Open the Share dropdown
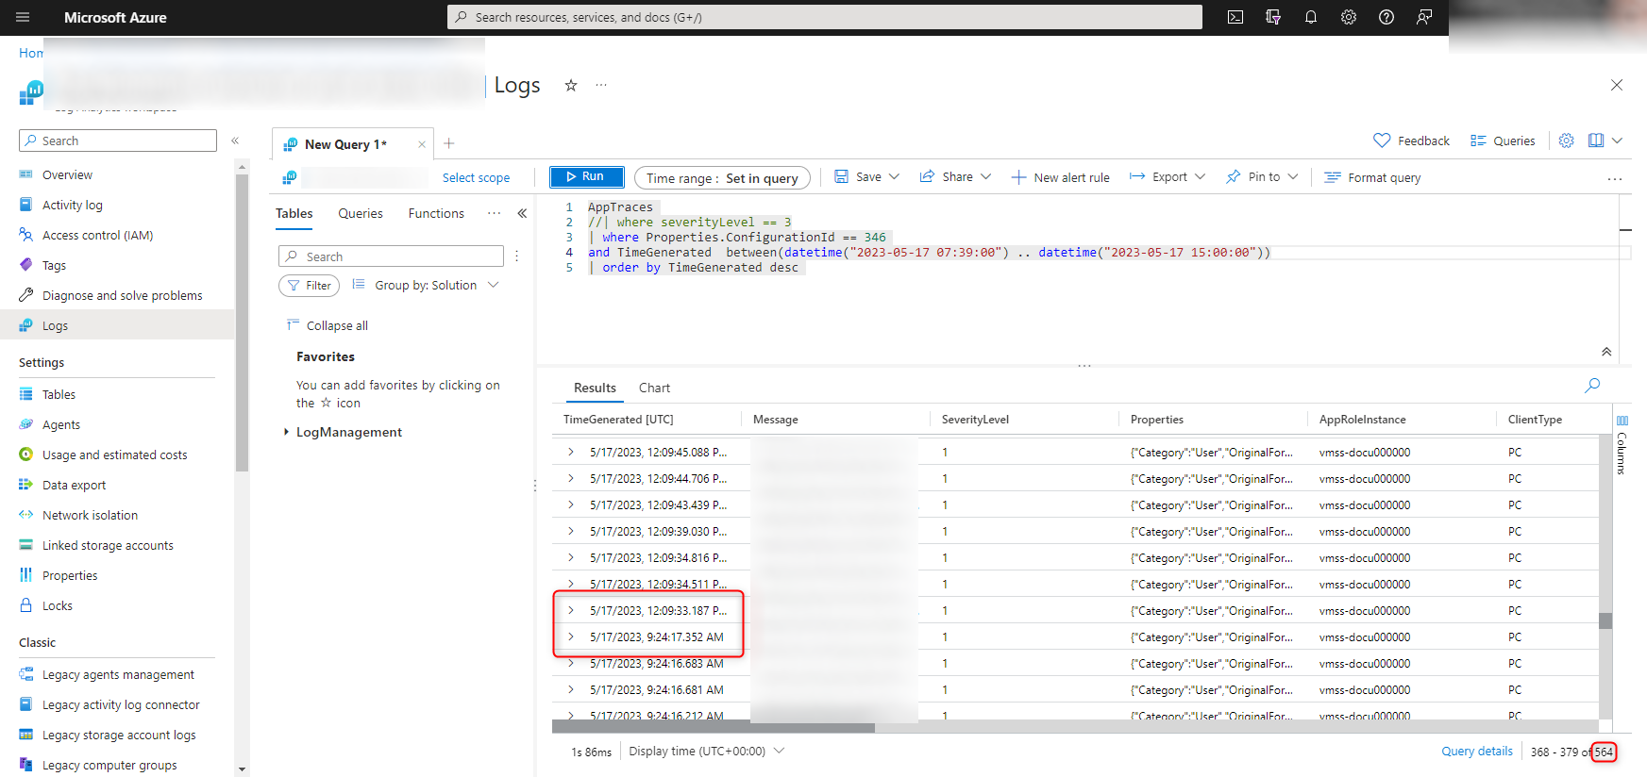The image size is (1647, 777). (955, 176)
